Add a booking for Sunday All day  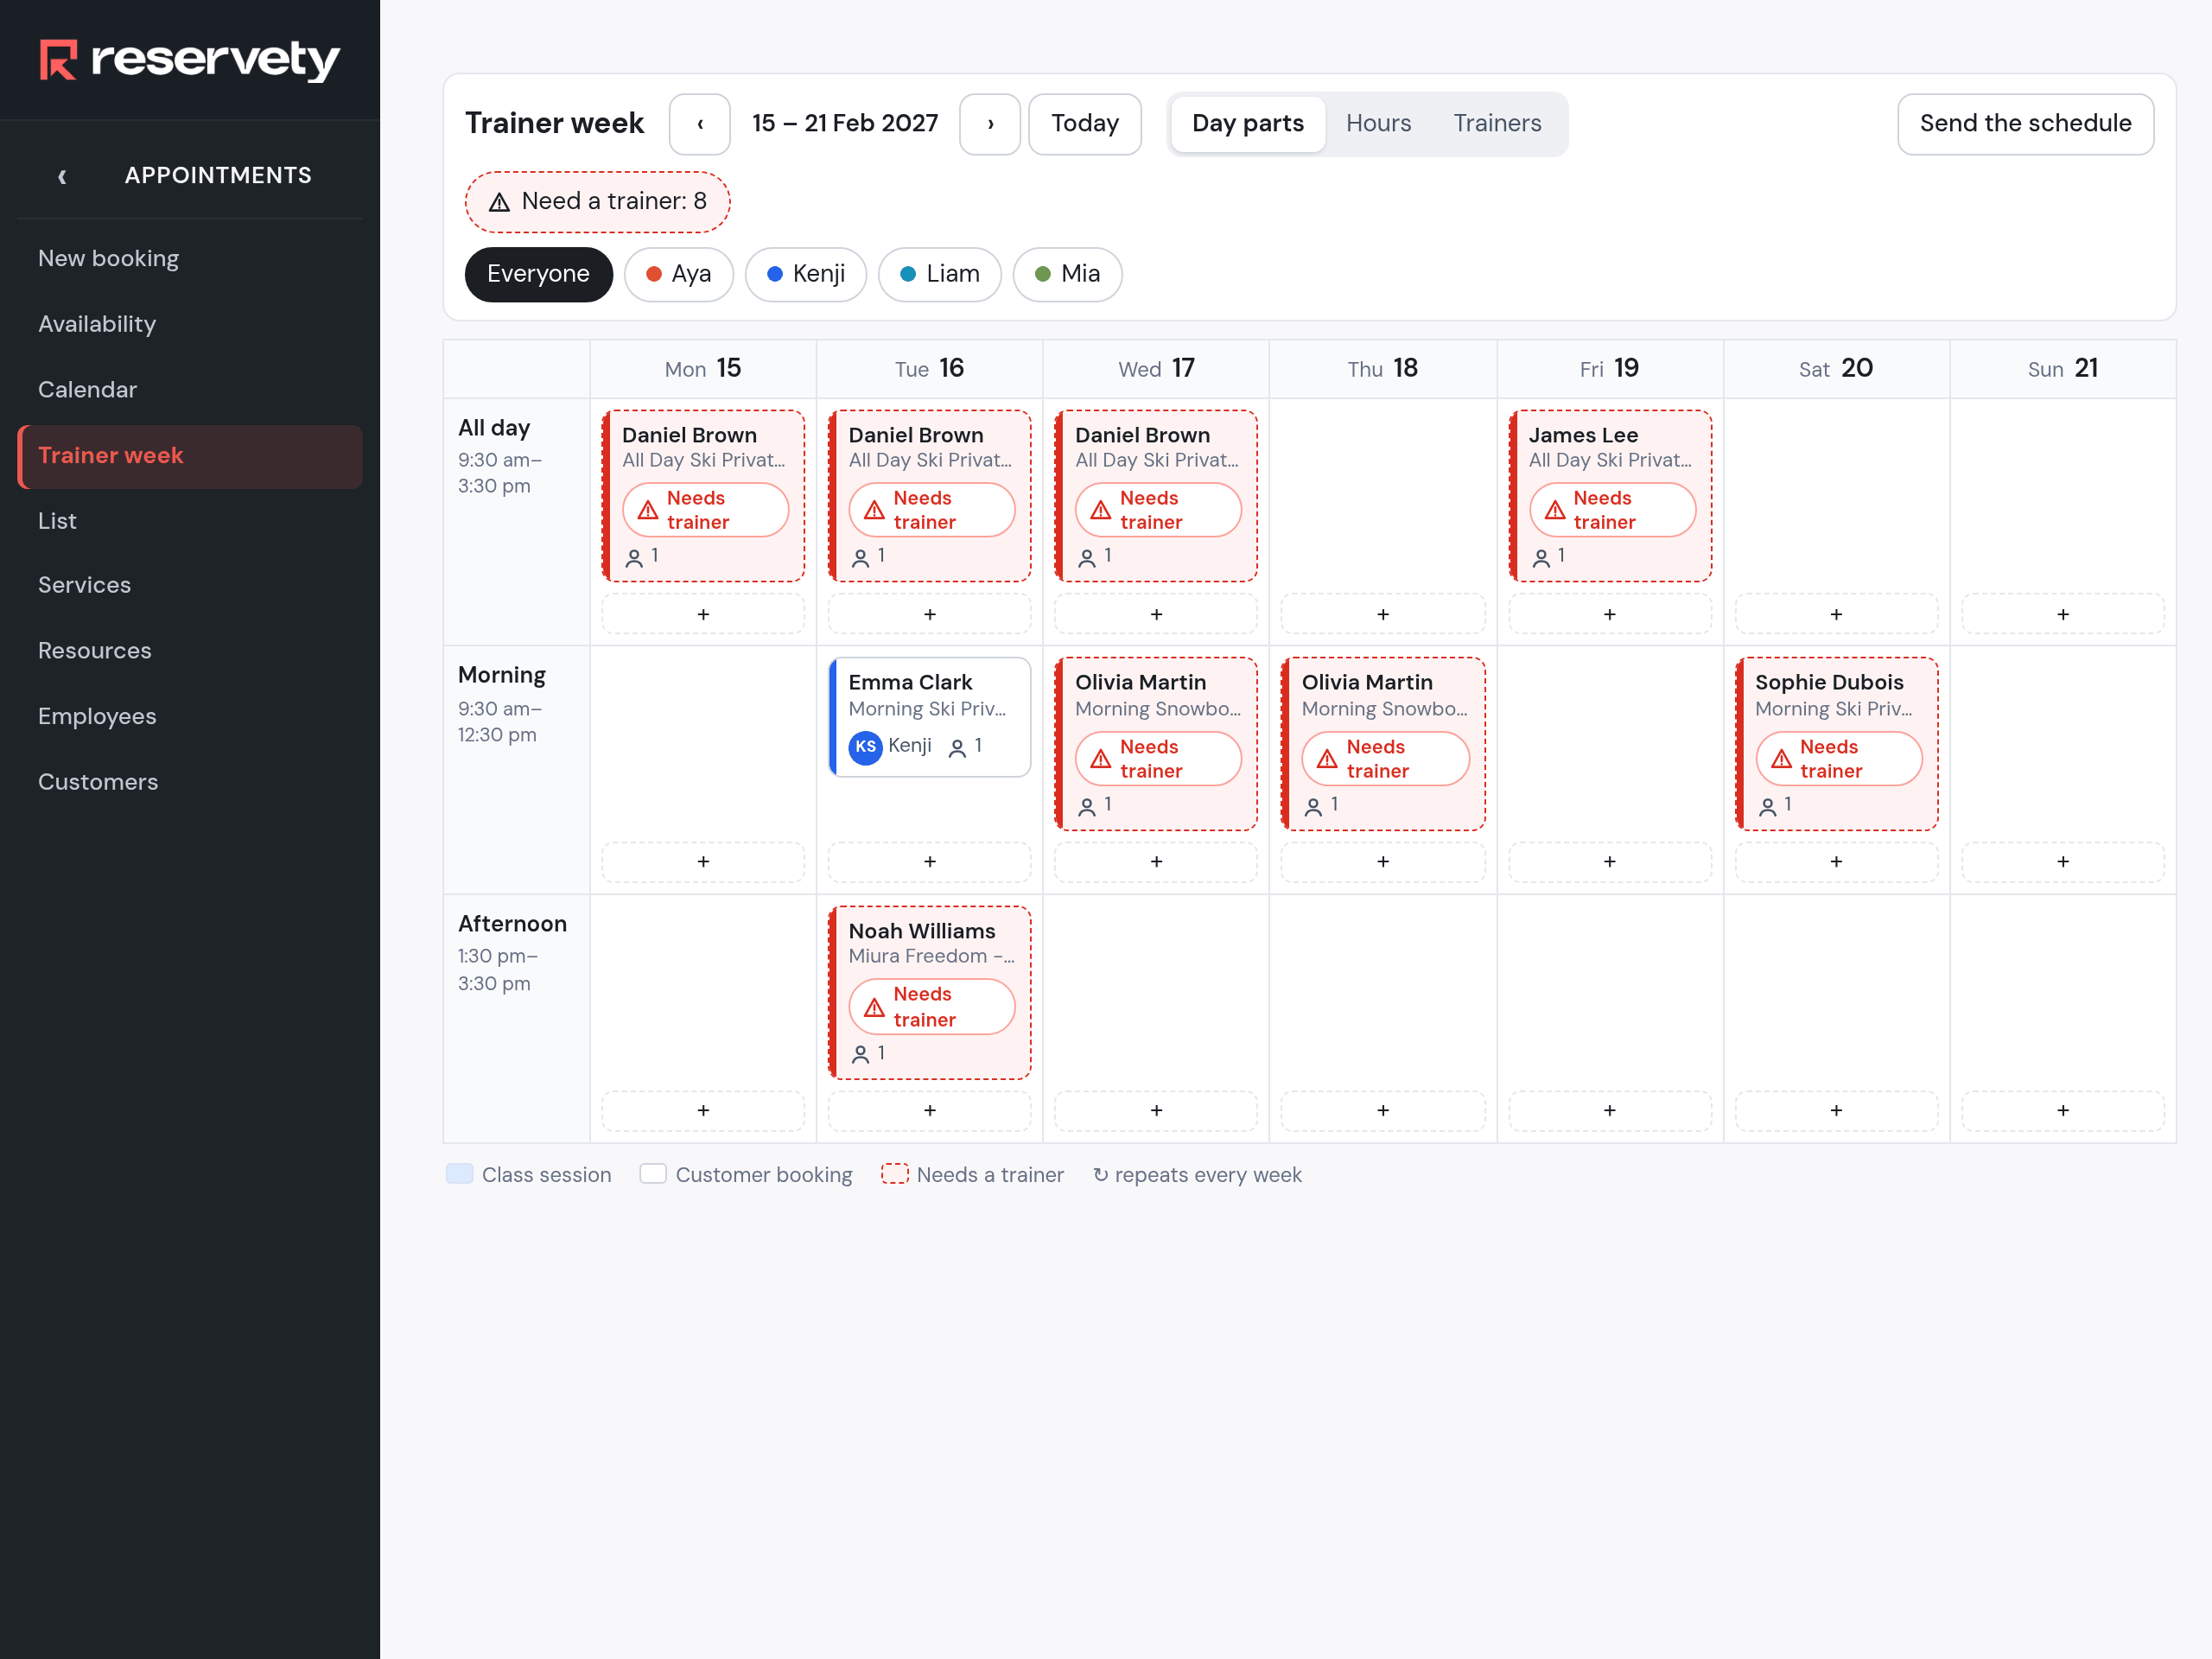pyautogui.click(x=2062, y=614)
